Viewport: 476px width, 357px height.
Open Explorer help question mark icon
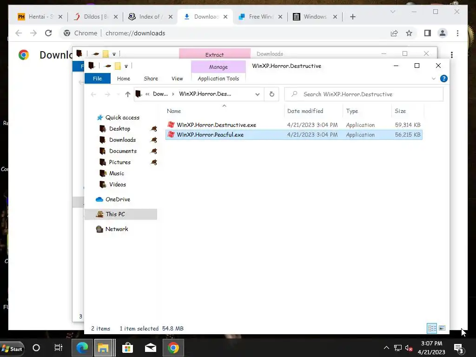[444, 79]
